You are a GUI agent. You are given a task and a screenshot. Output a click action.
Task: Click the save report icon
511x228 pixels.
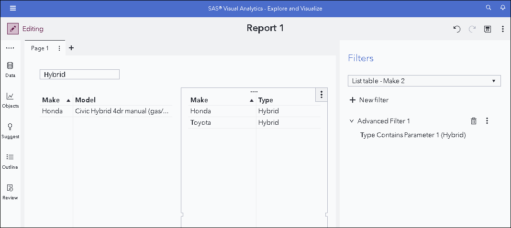[488, 29]
